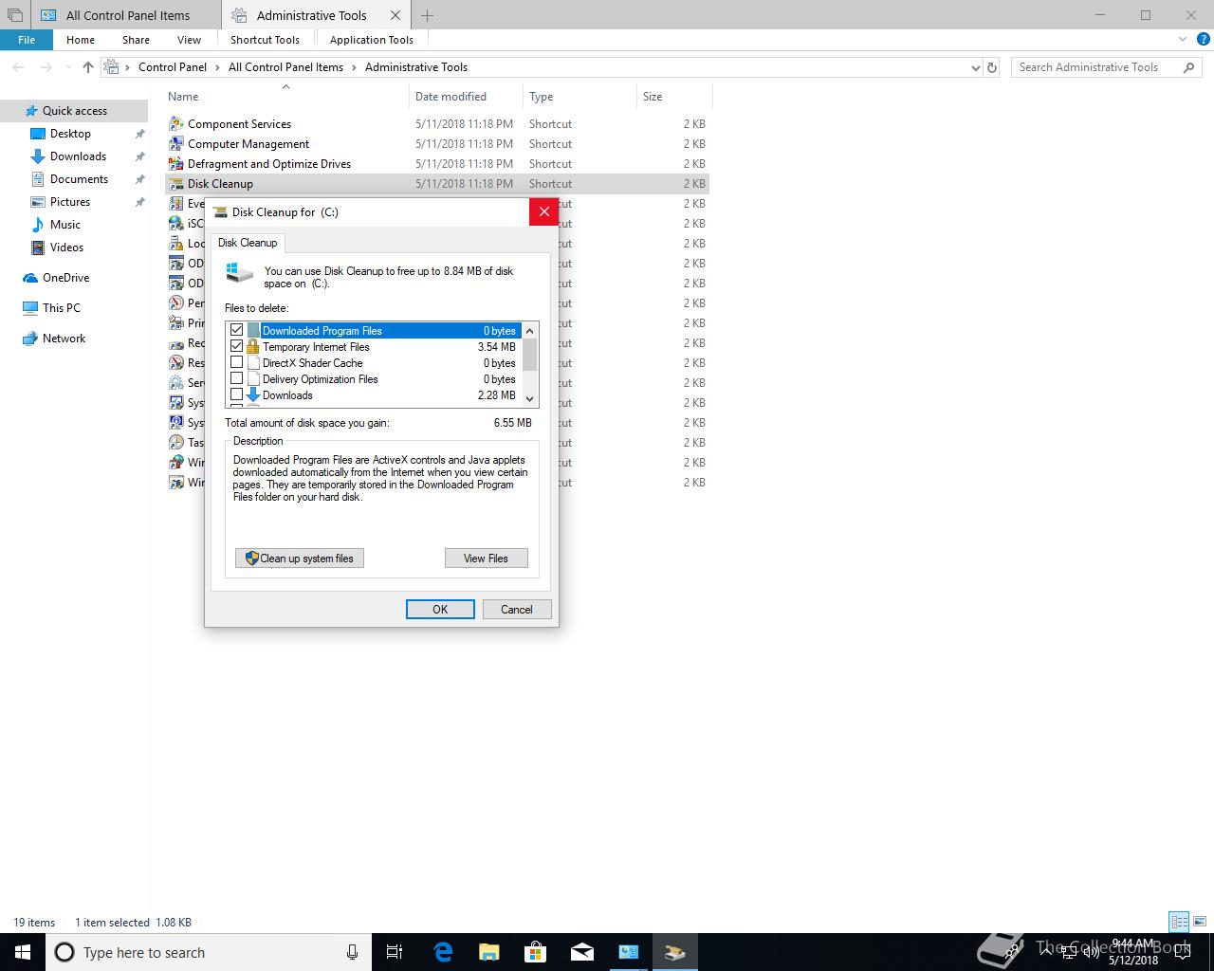Check the Downloads checkbox in Disk Cleanup
Screen dimensions: 1214x971
coord(237,394)
